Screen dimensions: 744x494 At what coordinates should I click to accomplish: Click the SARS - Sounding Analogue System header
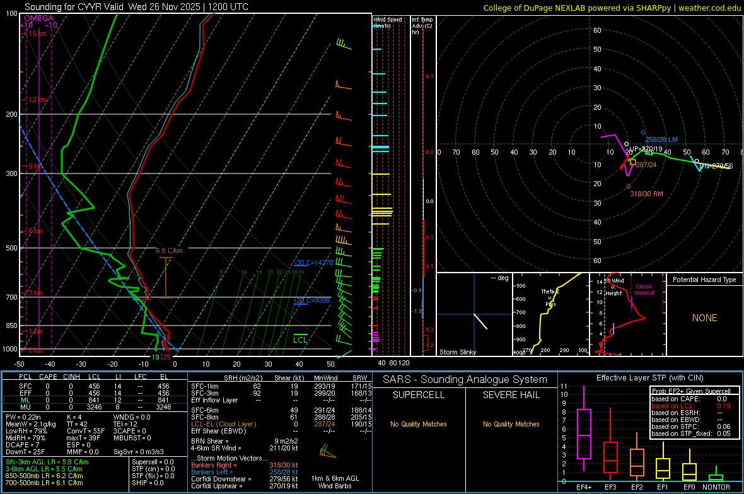coord(465,380)
